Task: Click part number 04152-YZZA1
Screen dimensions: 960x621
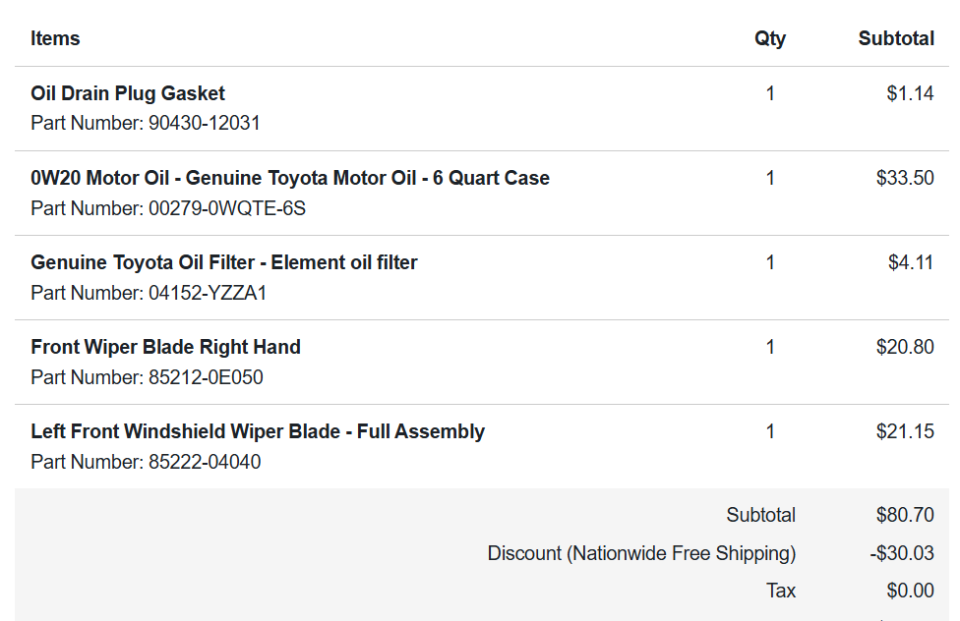Action: (208, 292)
